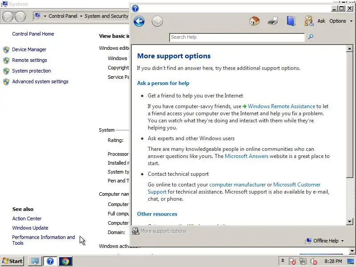Image resolution: width=356 pixels, height=267 pixels.
Task: Click the Search Help magnifier icon
Action: (x=311, y=36)
